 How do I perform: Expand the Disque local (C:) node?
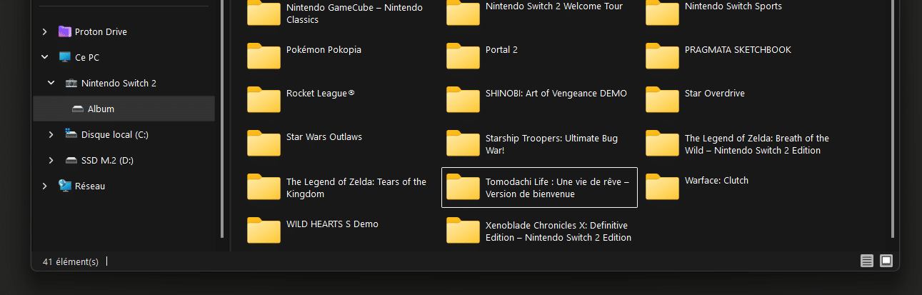coord(51,135)
